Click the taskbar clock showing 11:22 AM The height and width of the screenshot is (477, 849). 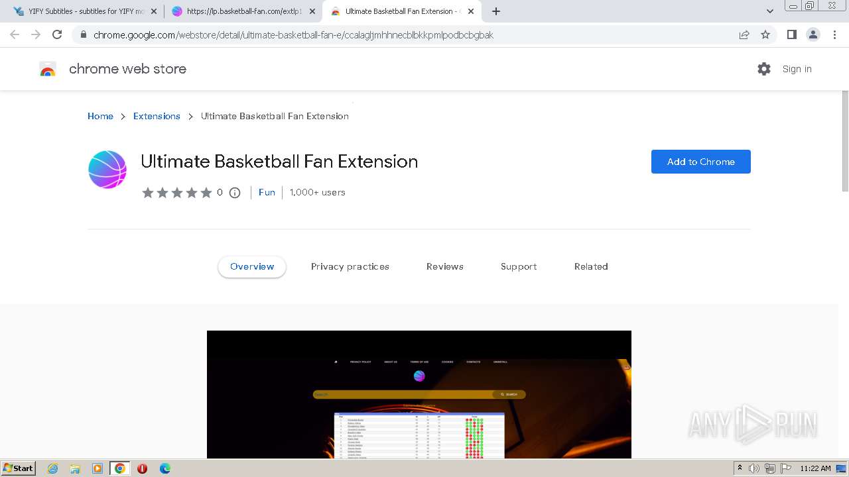click(815, 468)
